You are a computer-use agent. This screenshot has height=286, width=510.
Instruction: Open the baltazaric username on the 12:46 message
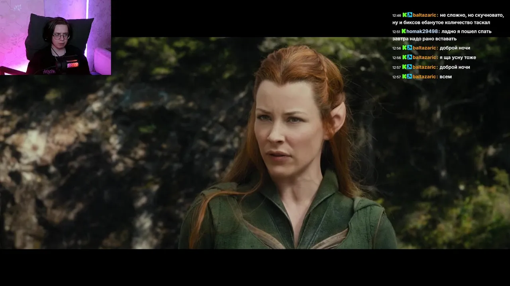coord(426,15)
